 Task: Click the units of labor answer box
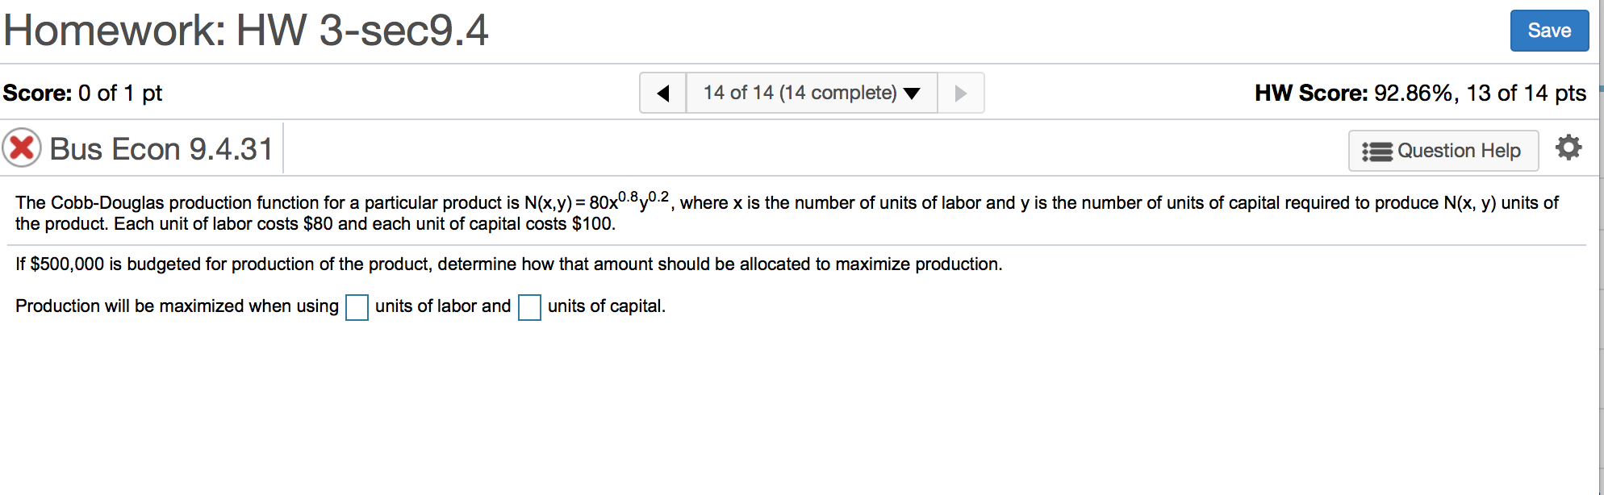click(x=357, y=308)
